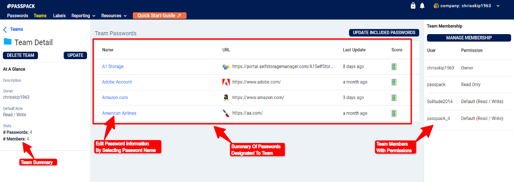Click the score icon for Amazon.com
514x182 pixels.
[x=394, y=98]
